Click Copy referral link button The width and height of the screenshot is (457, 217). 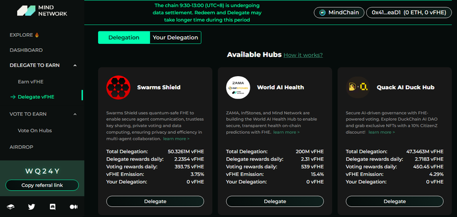[x=42, y=185]
